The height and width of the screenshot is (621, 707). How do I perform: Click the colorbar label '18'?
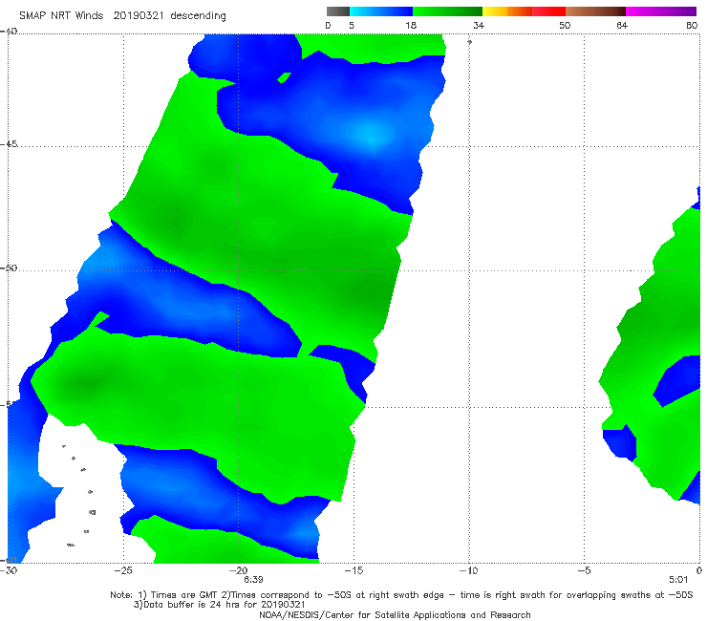tap(411, 25)
